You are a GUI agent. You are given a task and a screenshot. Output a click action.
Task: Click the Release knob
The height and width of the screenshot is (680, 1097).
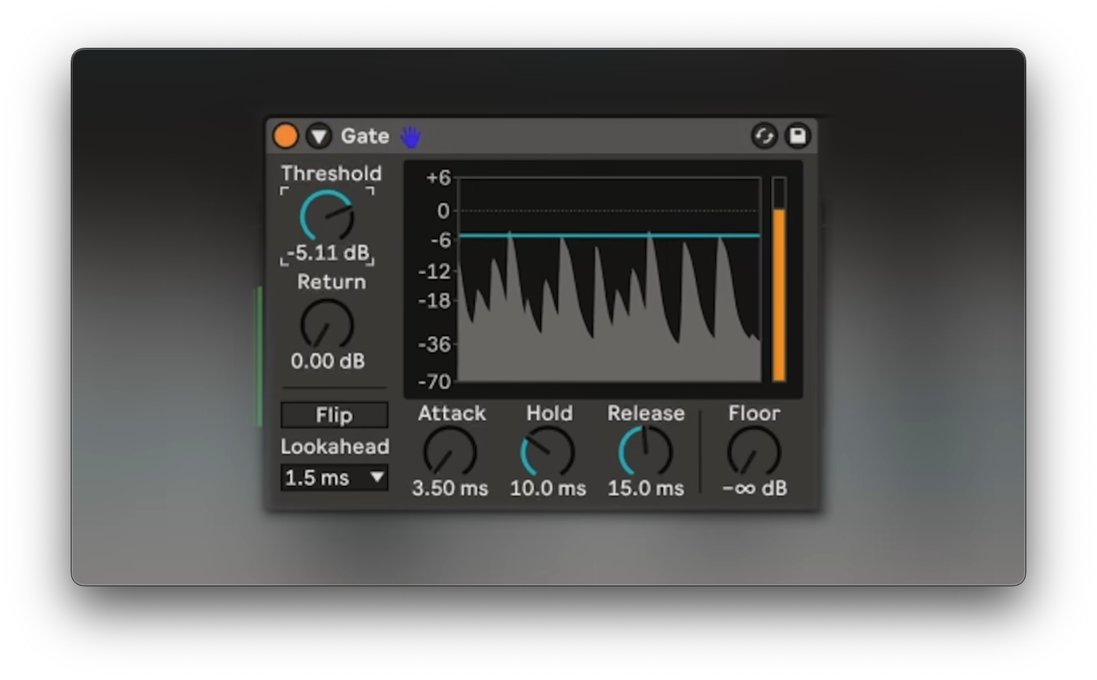[645, 452]
